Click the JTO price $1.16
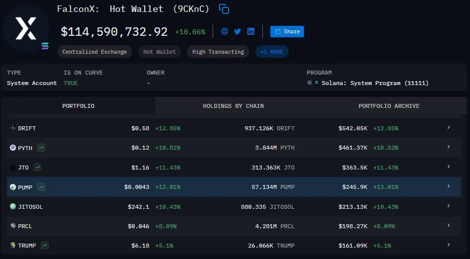470x259 pixels. tap(140, 168)
